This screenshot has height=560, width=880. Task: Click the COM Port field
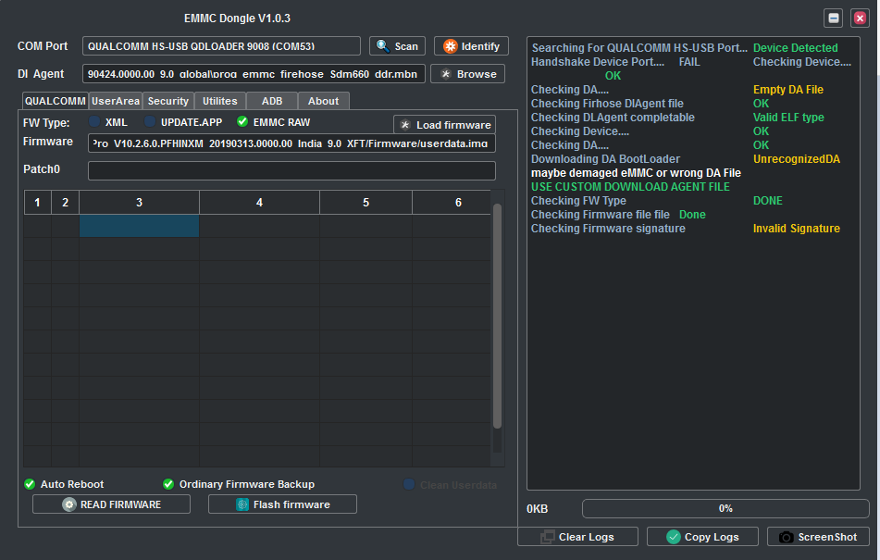[x=221, y=46]
